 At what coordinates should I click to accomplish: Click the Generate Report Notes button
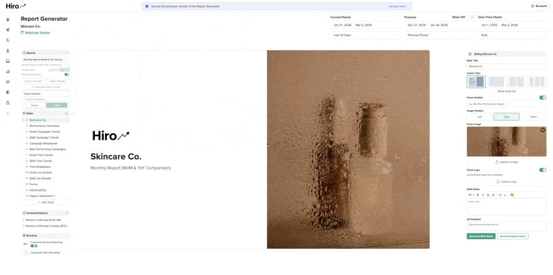coord(512,236)
